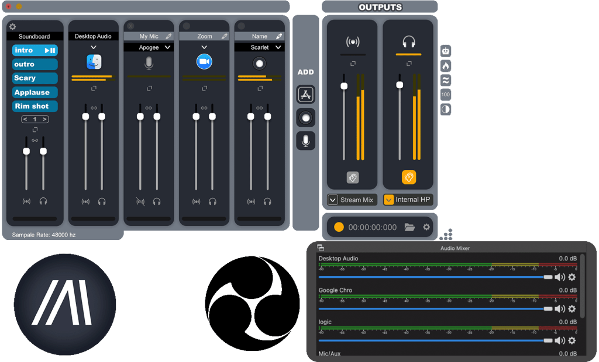Screen dimensions: 599x362
Task: Mute logic source in OBS Audio Mixer
Action: pos(560,340)
